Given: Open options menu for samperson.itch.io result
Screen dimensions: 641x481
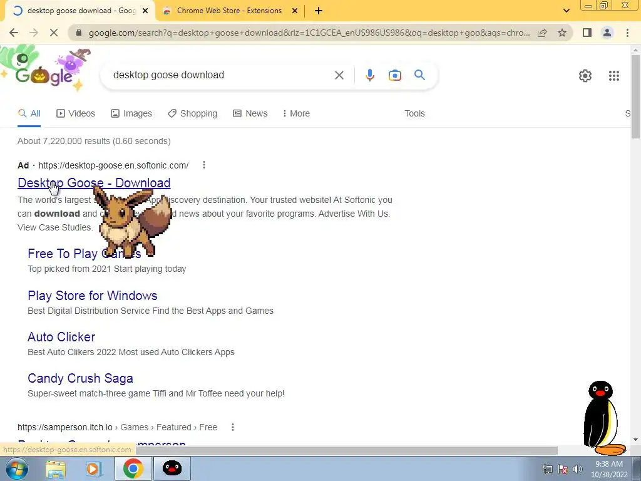Looking at the screenshot, I should tap(233, 427).
